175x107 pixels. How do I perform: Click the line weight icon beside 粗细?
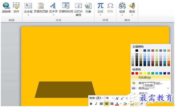tap(134, 88)
